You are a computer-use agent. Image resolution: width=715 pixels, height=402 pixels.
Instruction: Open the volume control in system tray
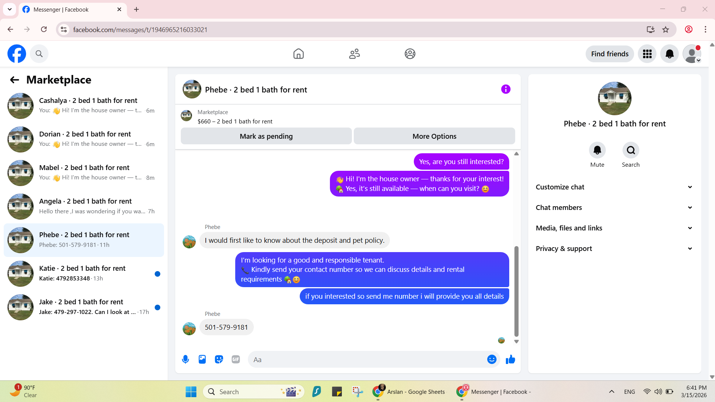tap(658, 392)
